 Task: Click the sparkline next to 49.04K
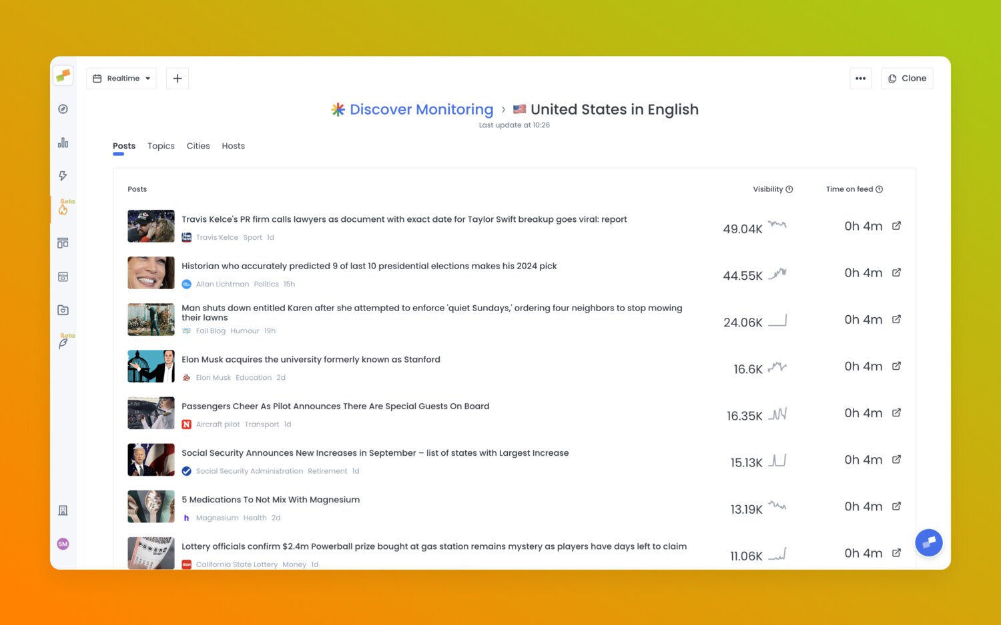[777, 225]
